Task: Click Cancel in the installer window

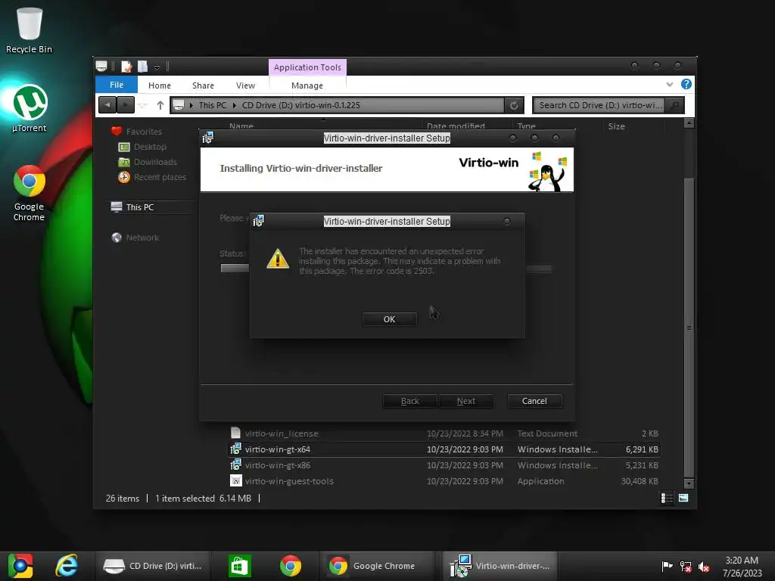Action: [534, 401]
